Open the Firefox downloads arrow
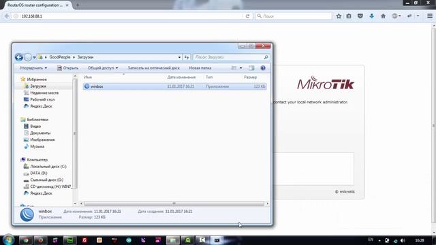Viewport: 436px width, 245px height. pos(371,16)
